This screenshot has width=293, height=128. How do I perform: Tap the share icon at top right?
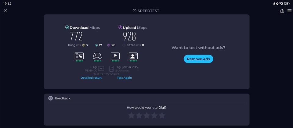282,11
